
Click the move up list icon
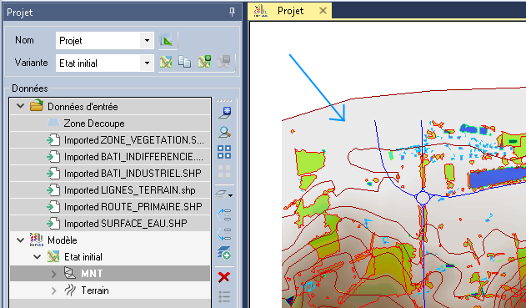point(224,215)
